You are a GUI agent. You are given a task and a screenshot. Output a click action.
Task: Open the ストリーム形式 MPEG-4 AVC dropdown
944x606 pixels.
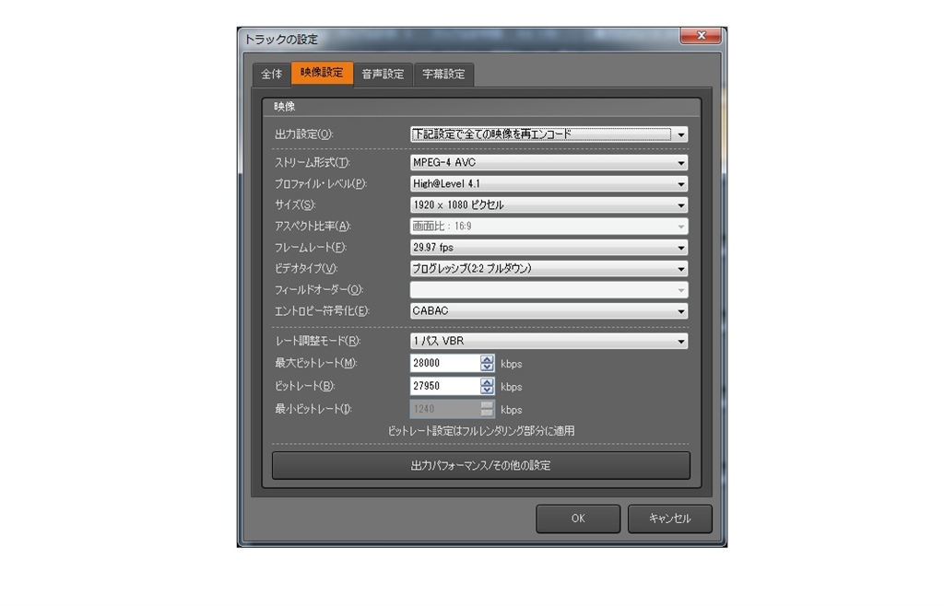[549, 162]
